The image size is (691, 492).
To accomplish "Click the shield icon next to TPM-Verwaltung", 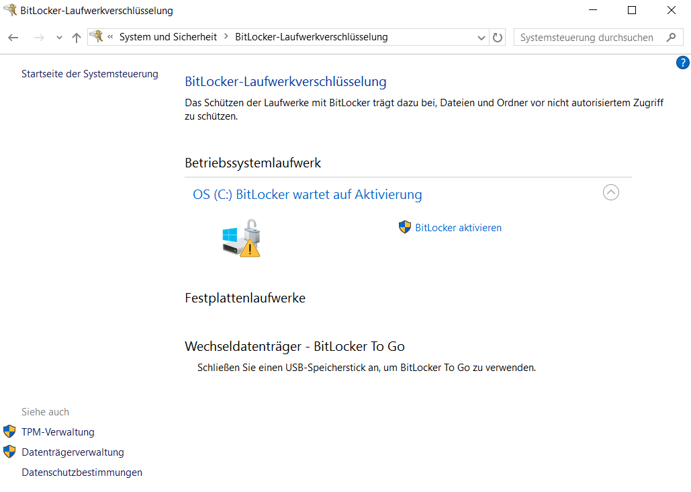I will click(x=9, y=431).
